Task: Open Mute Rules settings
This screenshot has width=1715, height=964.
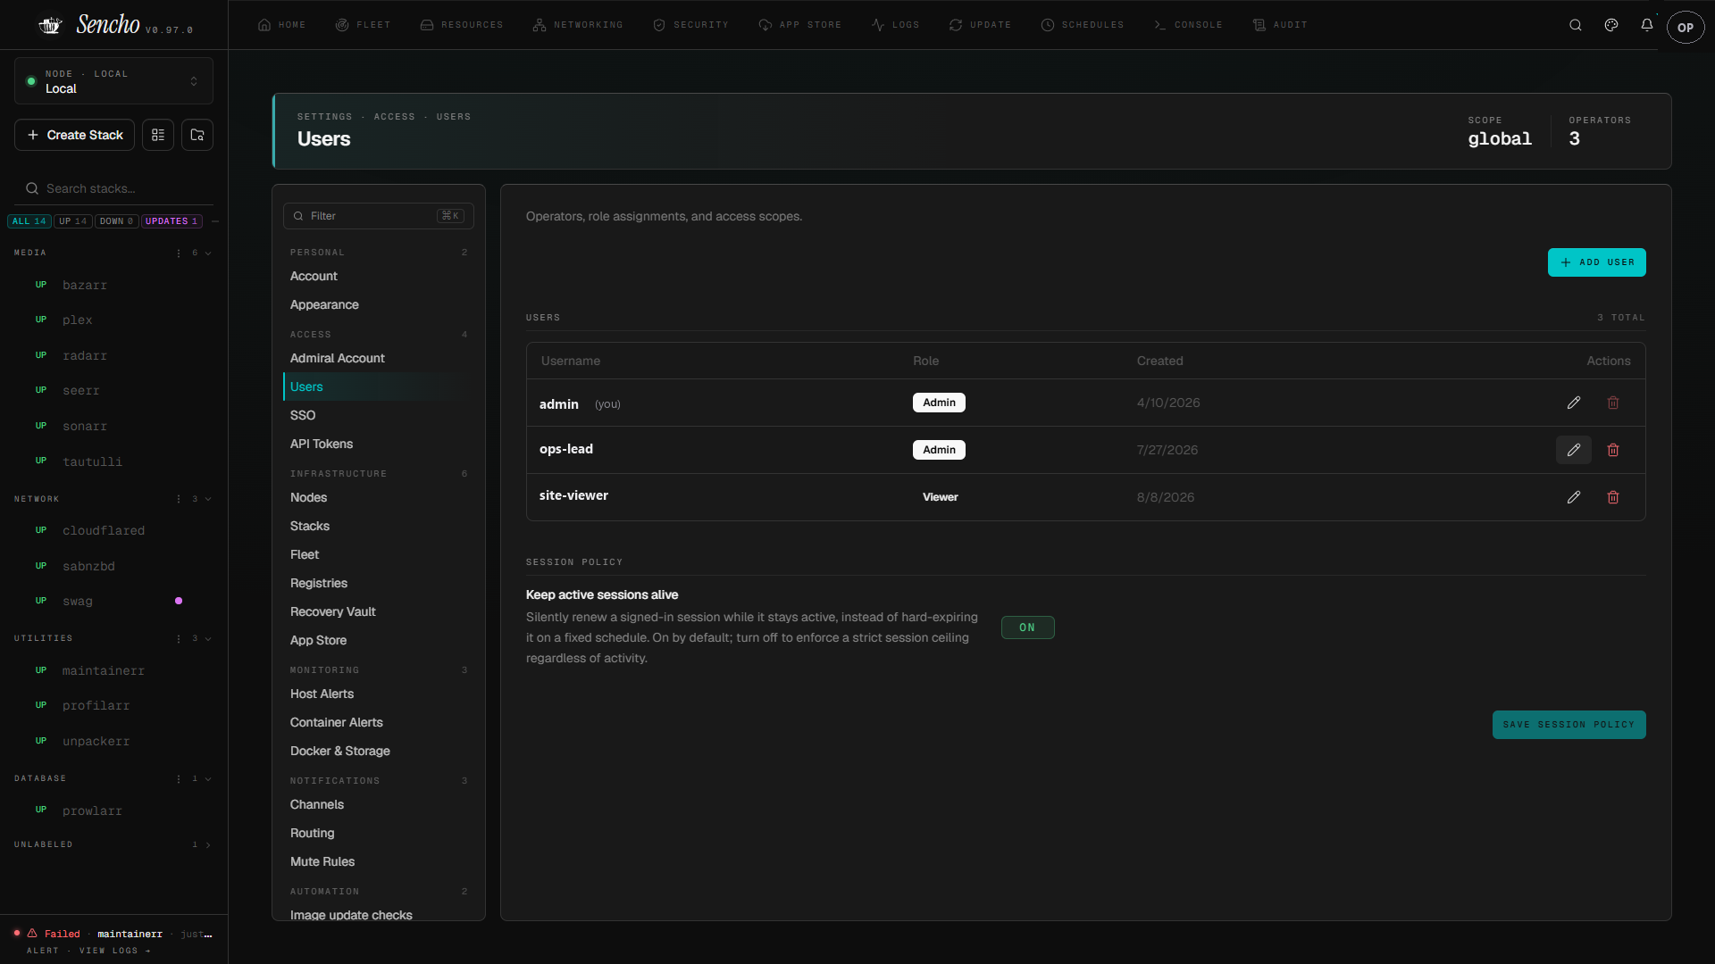Action: pos(378,861)
